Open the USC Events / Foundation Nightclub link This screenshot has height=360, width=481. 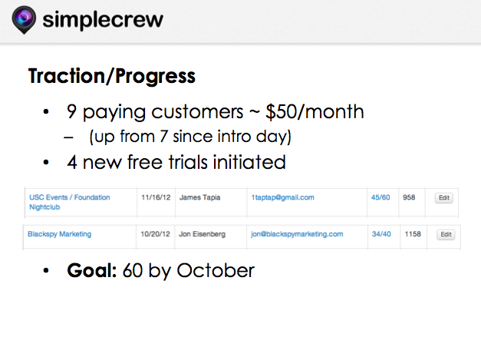click(x=69, y=202)
